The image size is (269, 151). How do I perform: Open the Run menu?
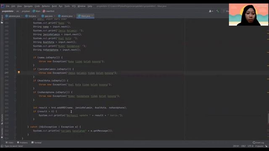61,6
